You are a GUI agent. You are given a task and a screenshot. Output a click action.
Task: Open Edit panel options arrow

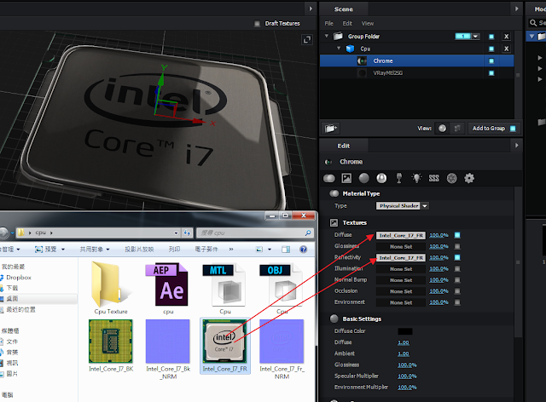tap(517, 146)
